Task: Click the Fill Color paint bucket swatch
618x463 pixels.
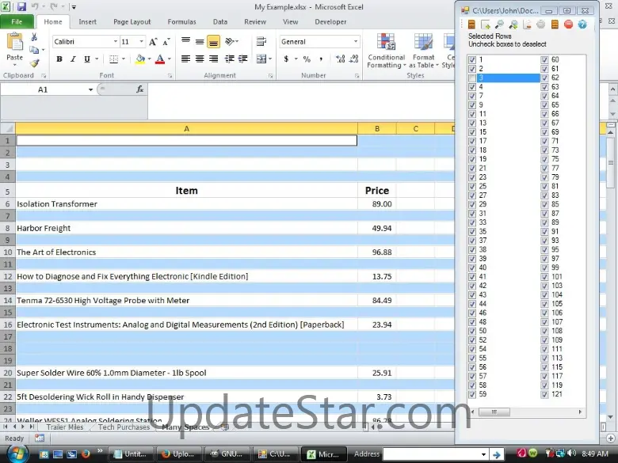Action: 139,59
